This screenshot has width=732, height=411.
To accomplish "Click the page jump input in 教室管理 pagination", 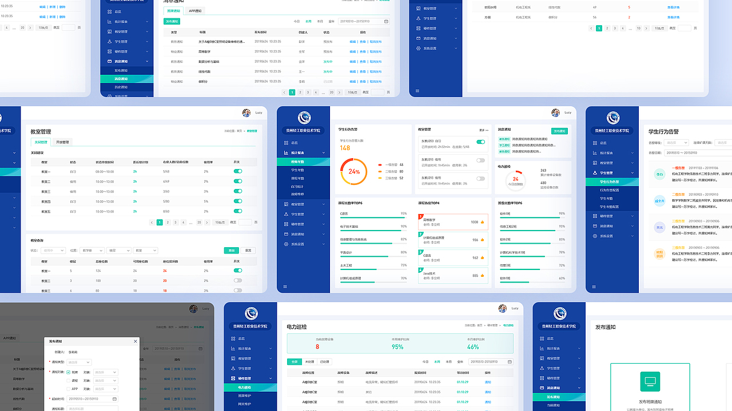I will point(245,222).
